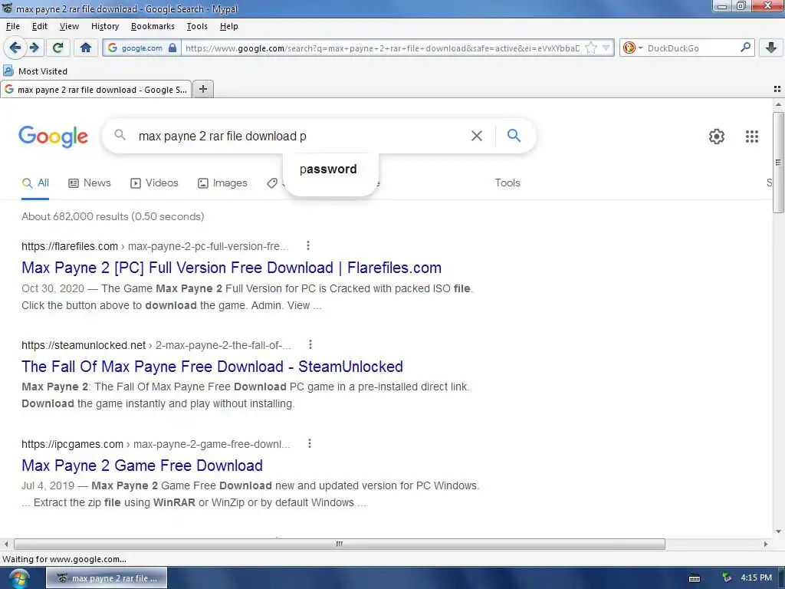Open the Google apps grid

pos(751,137)
